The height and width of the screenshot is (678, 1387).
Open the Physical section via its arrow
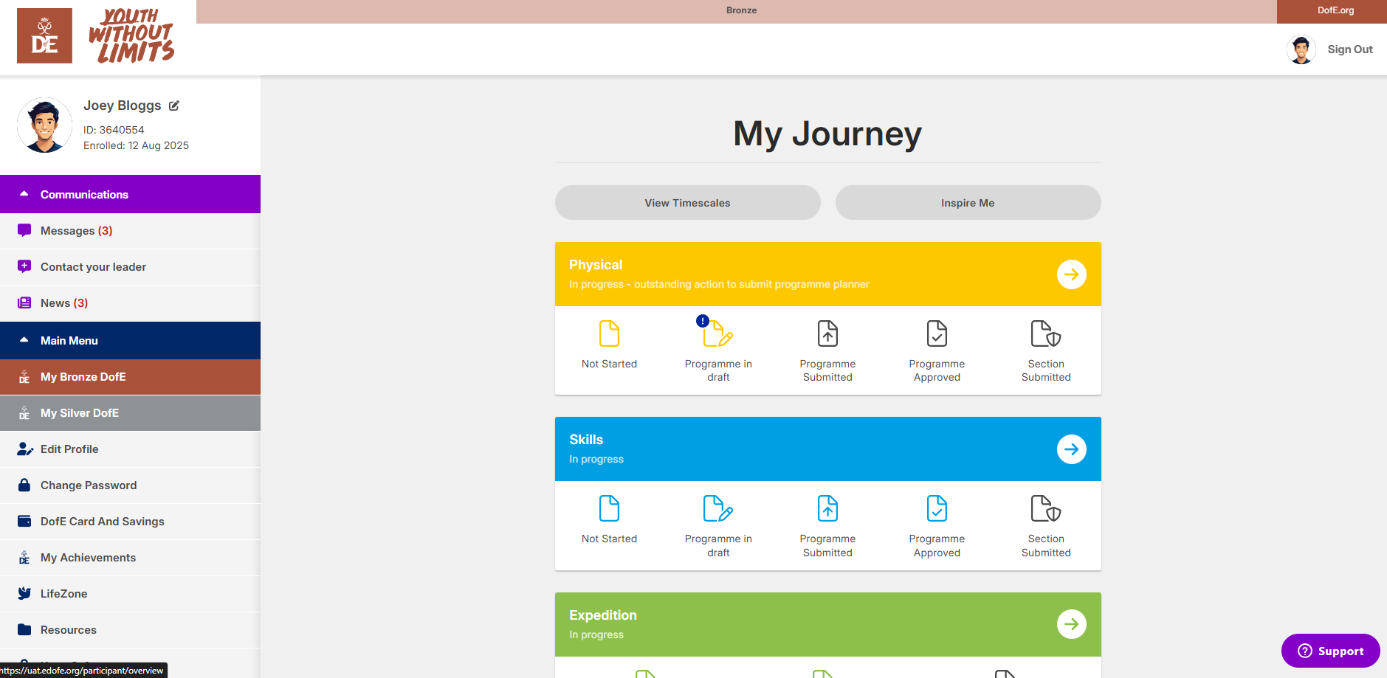point(1072,274)
